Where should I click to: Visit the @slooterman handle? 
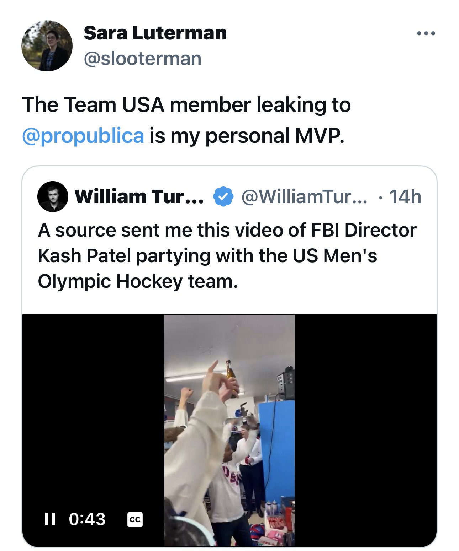[x=142, y=58]
